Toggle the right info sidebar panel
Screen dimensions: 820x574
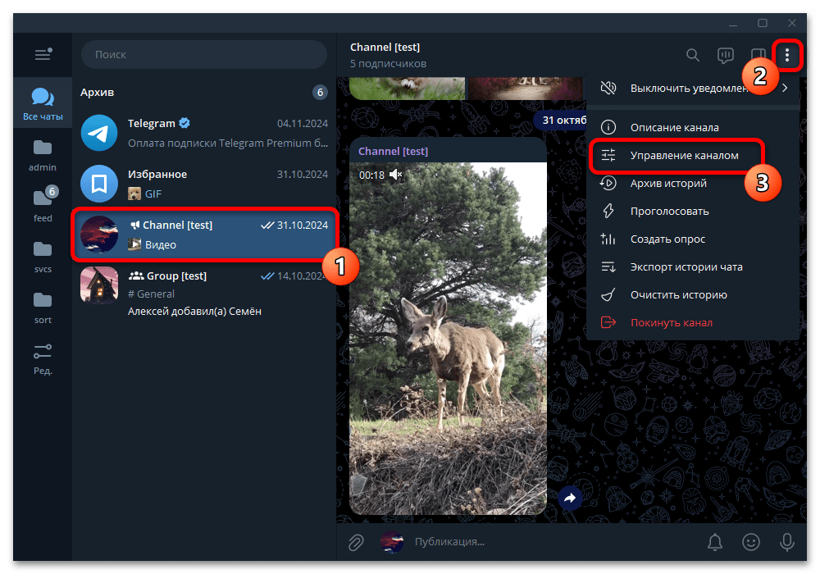tap(758, 55)
